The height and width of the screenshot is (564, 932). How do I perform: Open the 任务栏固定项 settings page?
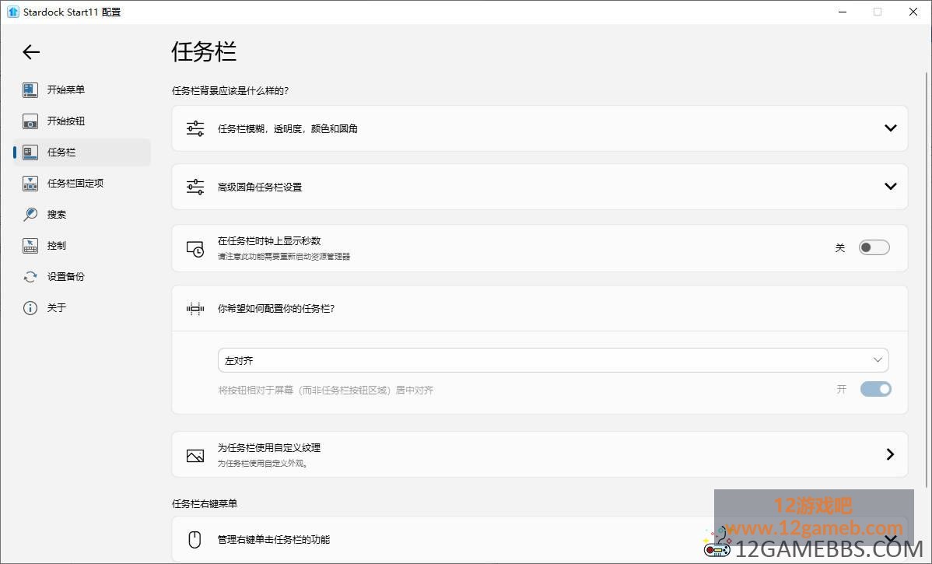pyautogui.click(x=82, y=184)
